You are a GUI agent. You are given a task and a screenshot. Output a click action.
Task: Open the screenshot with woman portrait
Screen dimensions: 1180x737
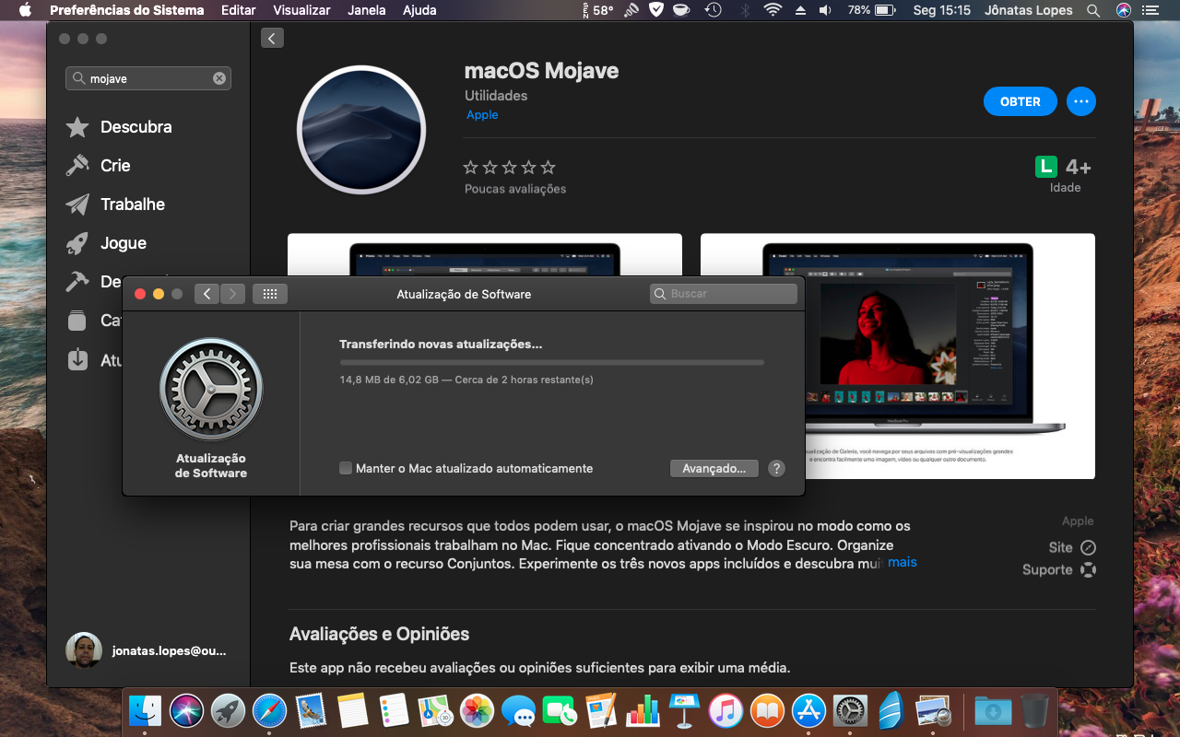898,356
